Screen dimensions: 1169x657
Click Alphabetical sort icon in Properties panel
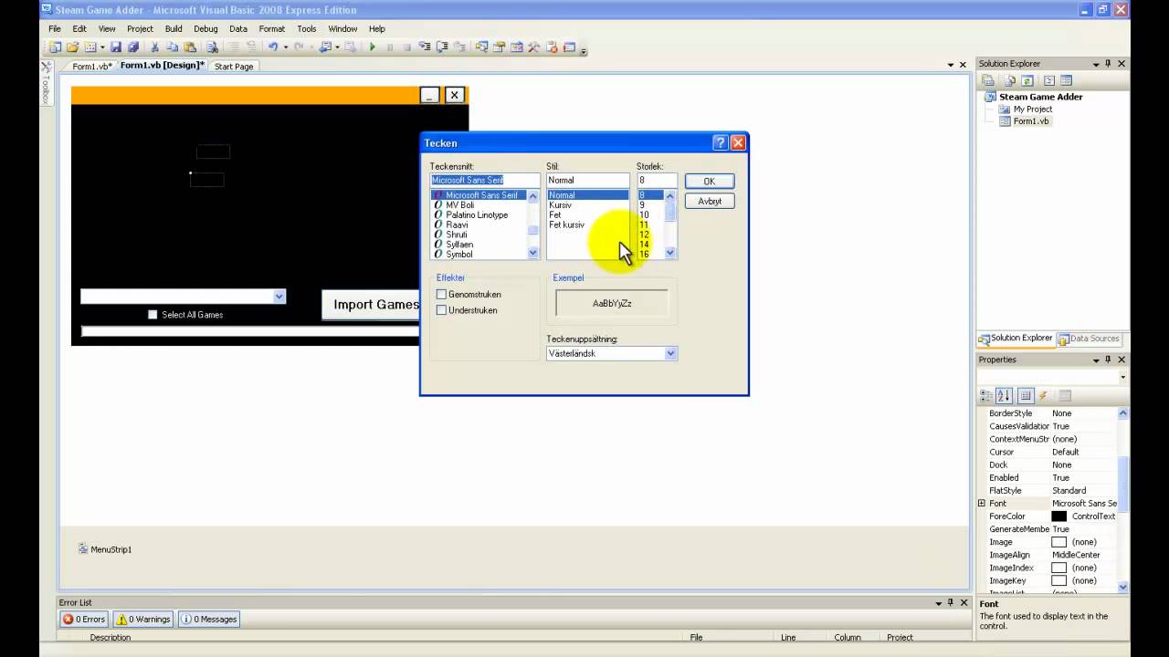[1004, 395]
